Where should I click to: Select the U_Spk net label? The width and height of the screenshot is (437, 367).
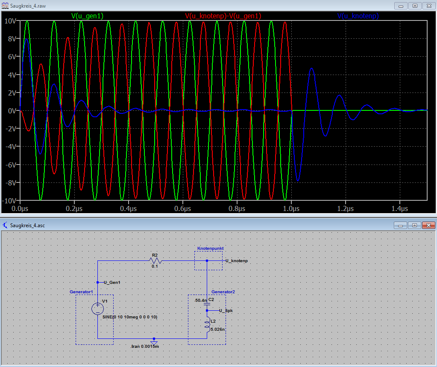point(226,310)
